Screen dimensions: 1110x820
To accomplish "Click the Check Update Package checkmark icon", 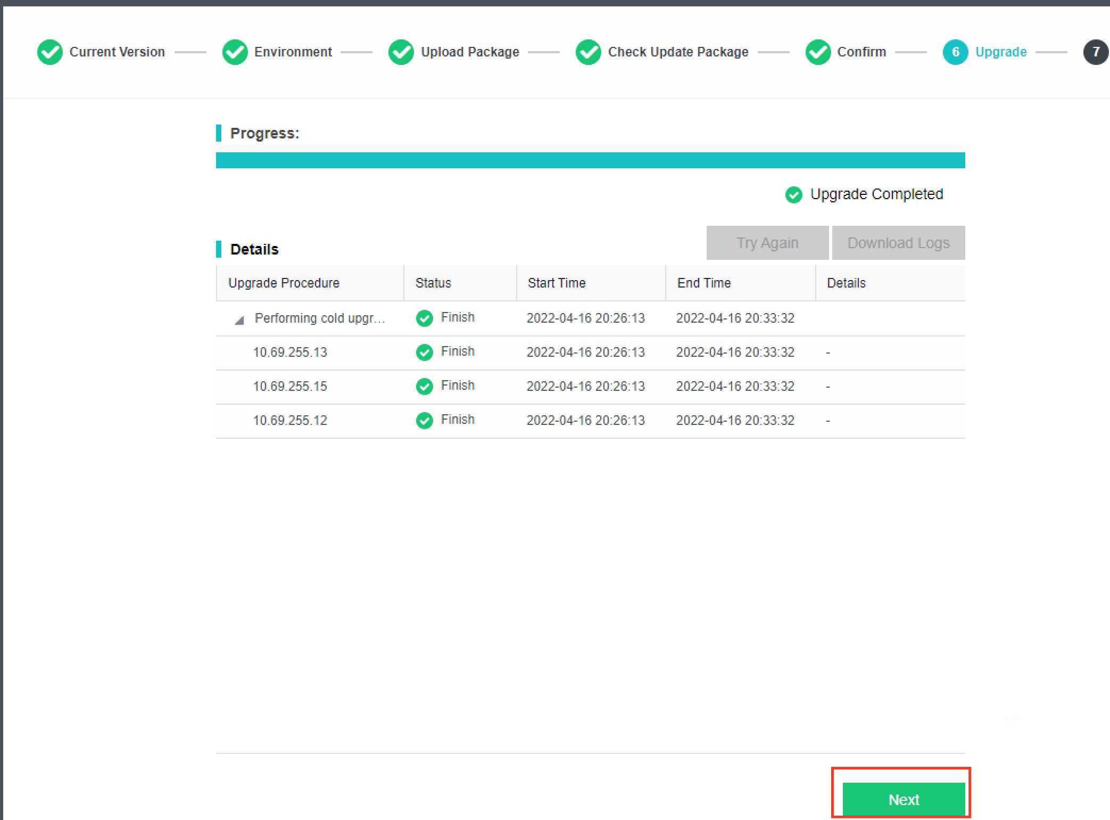I will click(589, 52).
